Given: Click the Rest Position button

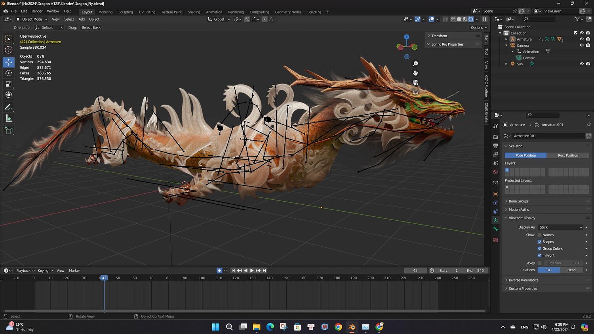Looking at the screenshot, I should point(568,155).
